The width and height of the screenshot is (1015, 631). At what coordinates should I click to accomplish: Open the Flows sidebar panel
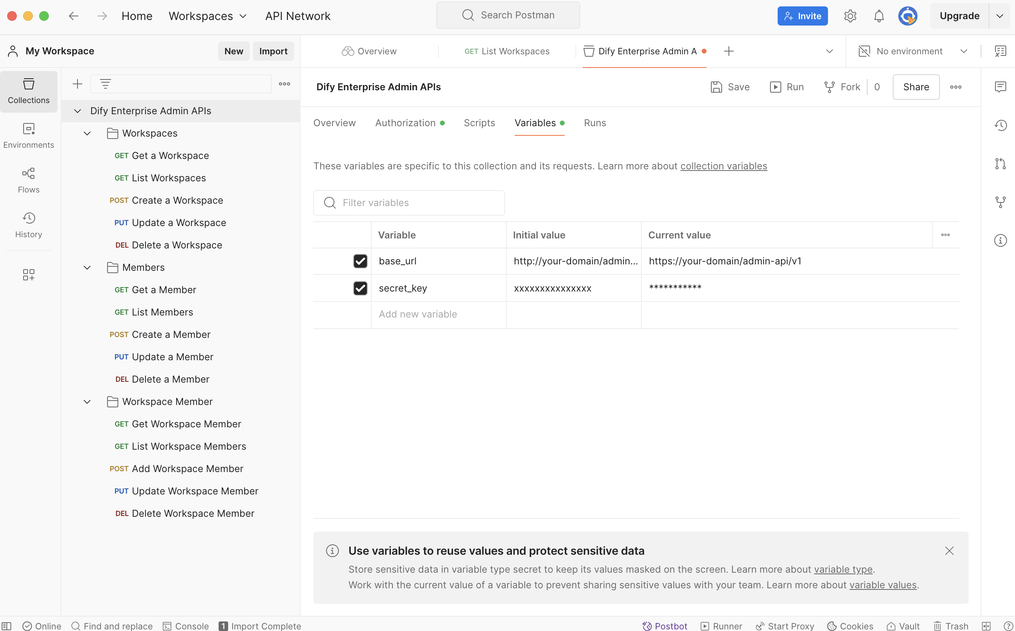28,180
